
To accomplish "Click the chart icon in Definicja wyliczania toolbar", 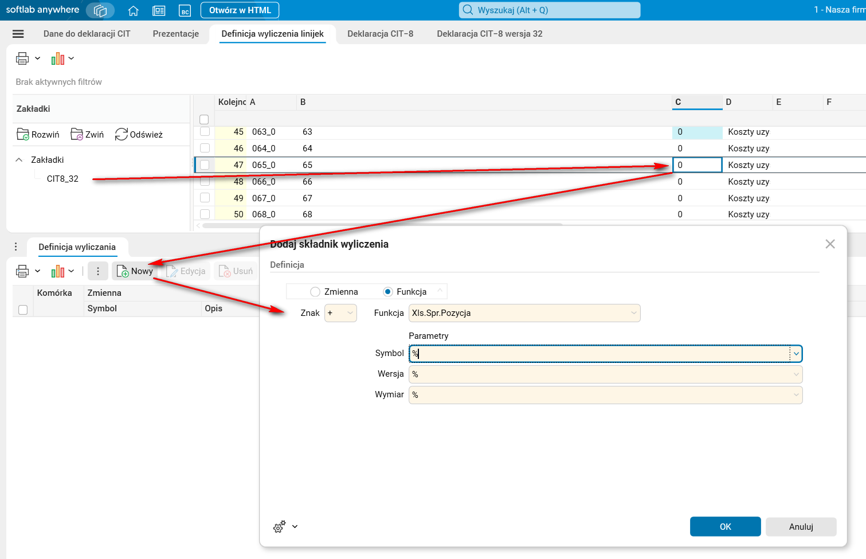I will (58, 271).
